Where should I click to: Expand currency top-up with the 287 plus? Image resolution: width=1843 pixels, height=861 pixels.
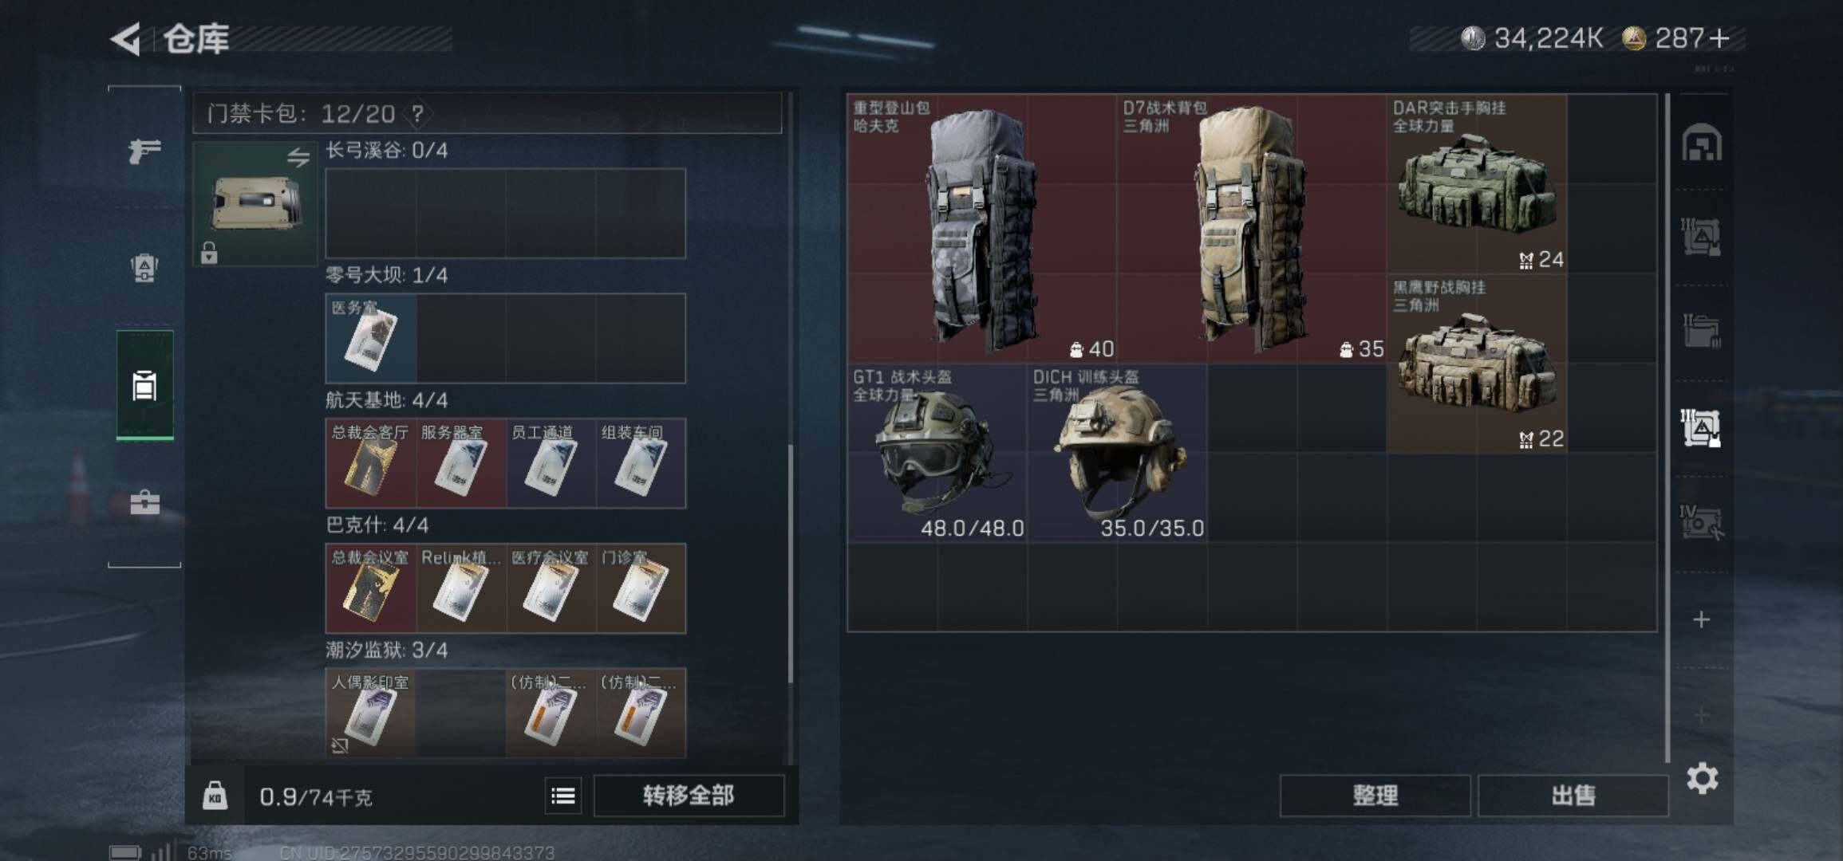click(x=1721, y=38)
